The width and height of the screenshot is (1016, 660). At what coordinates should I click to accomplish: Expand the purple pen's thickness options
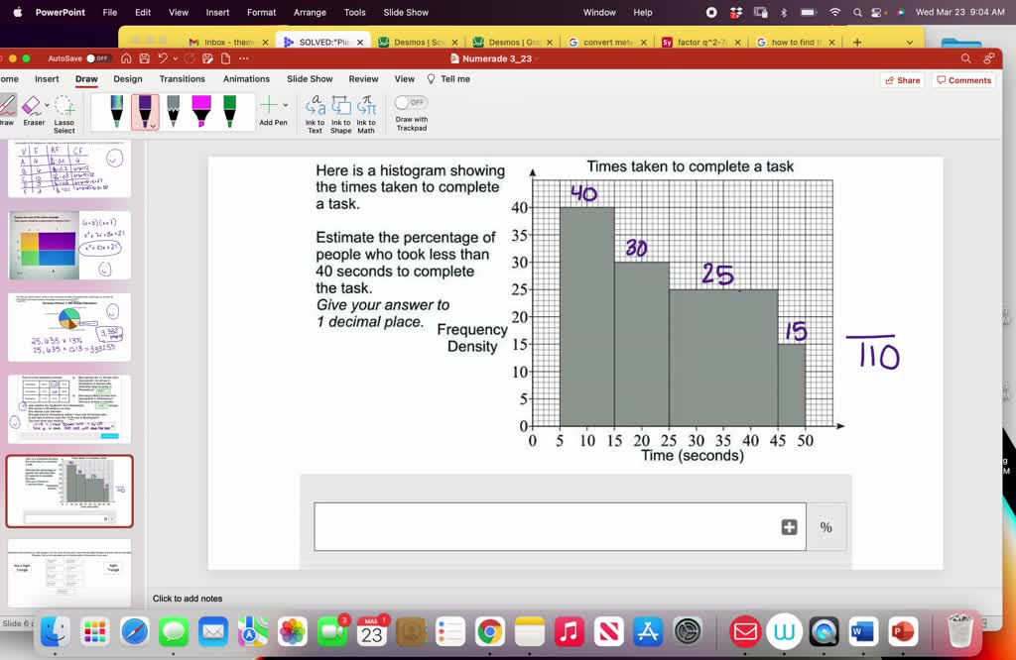(153, 126)
